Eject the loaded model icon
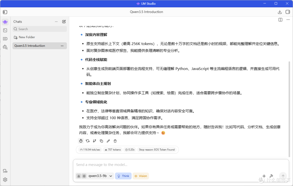This screenshot has width=293, height=186. point(79,176)
